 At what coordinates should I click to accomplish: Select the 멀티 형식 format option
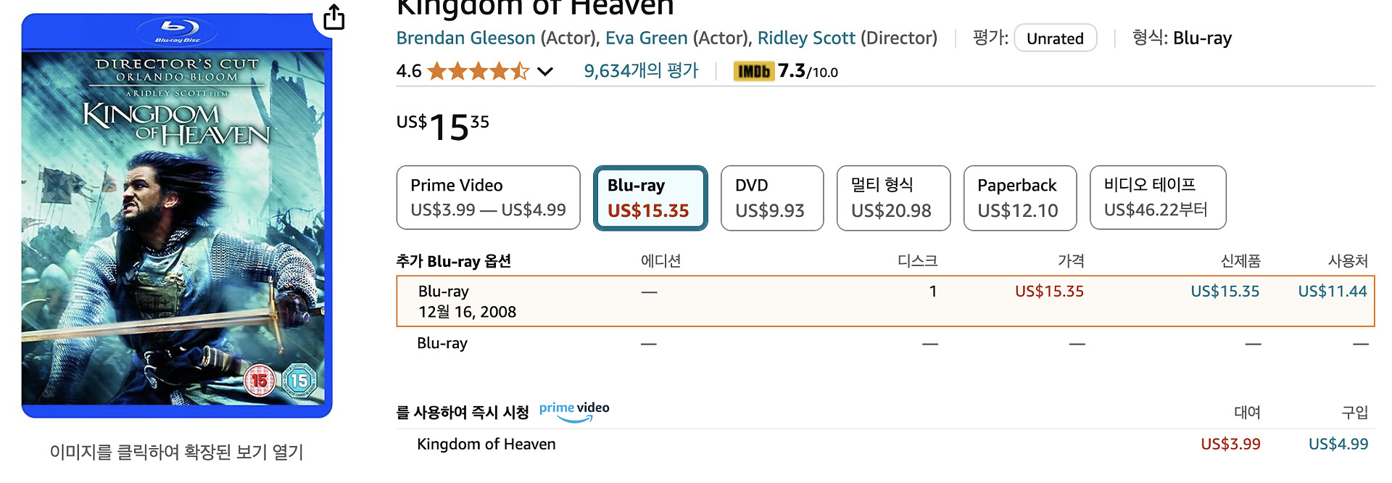pos(892,197)
